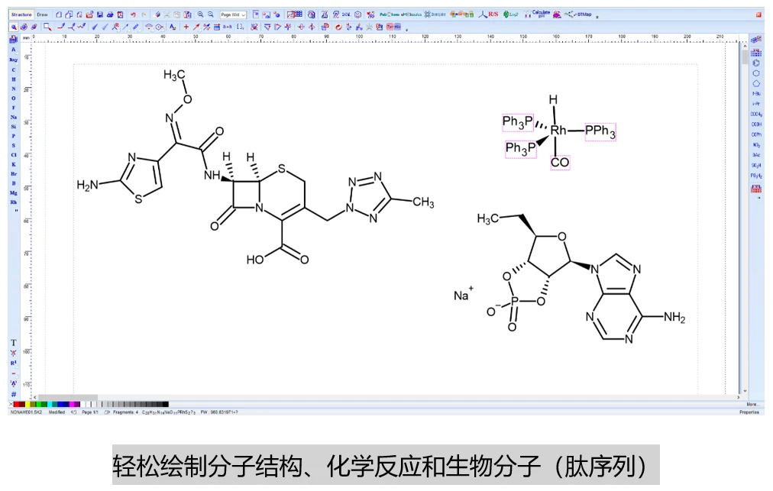Screen dimensions: 773x491
Task: Click the ChemSpider search button
Action: [435, 15]
